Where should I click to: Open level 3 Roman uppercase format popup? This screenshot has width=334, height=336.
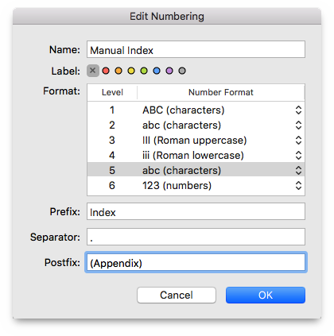click(x=298, y=140)
